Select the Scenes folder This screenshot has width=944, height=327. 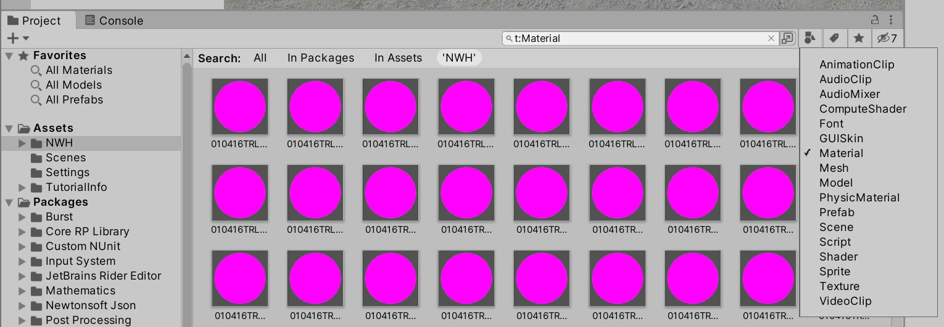[65, 158]
